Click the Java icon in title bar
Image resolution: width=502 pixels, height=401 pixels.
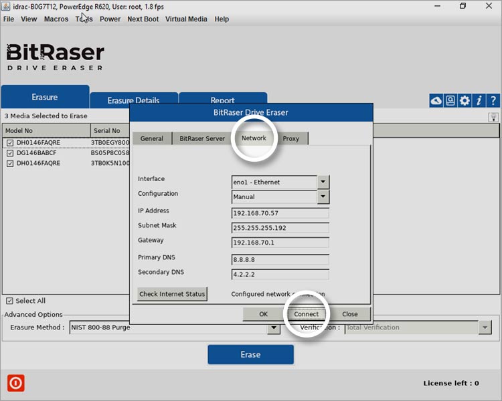(6, 6)
